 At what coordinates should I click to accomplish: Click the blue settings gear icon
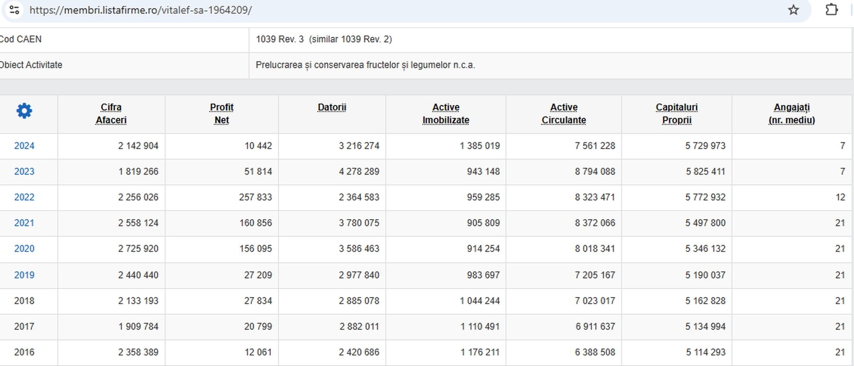pos(24,111)
